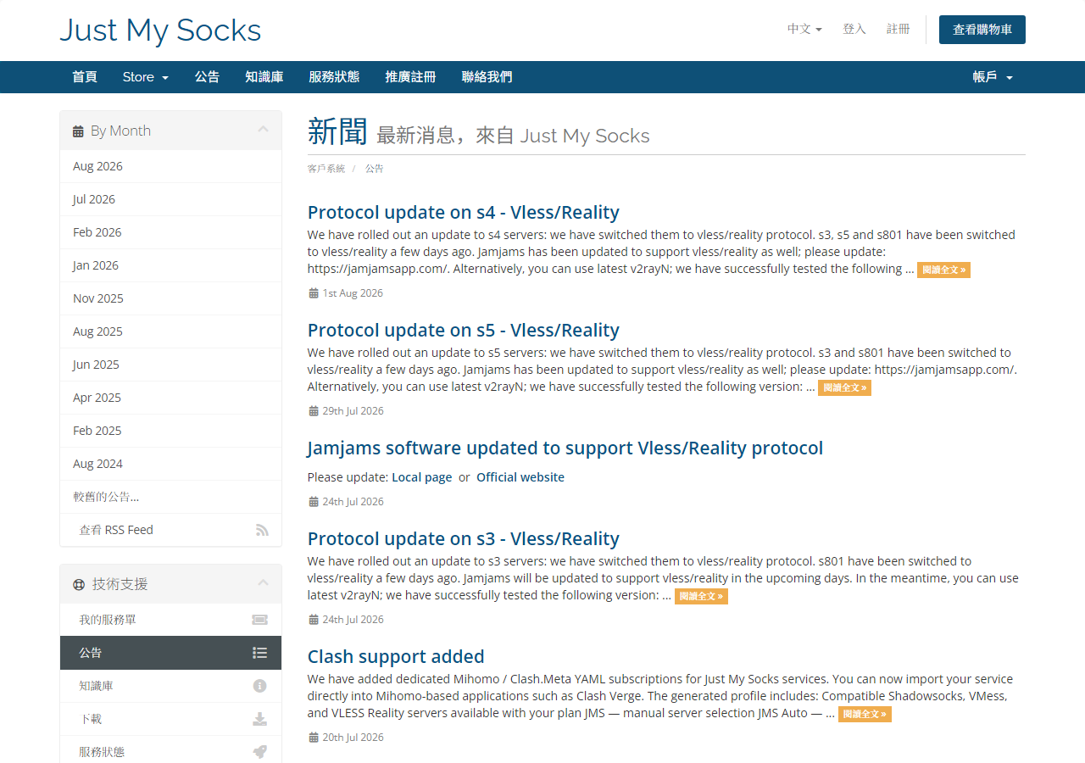Click the download icon next to 下載
This screenshot has height=763, width=1085.
click(x=260, y=719)
